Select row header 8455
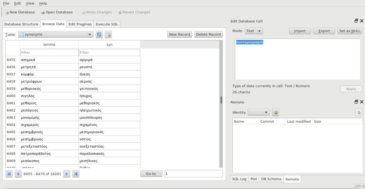Image resolution: width=365 pixels, height=189 pixels. 13,60
